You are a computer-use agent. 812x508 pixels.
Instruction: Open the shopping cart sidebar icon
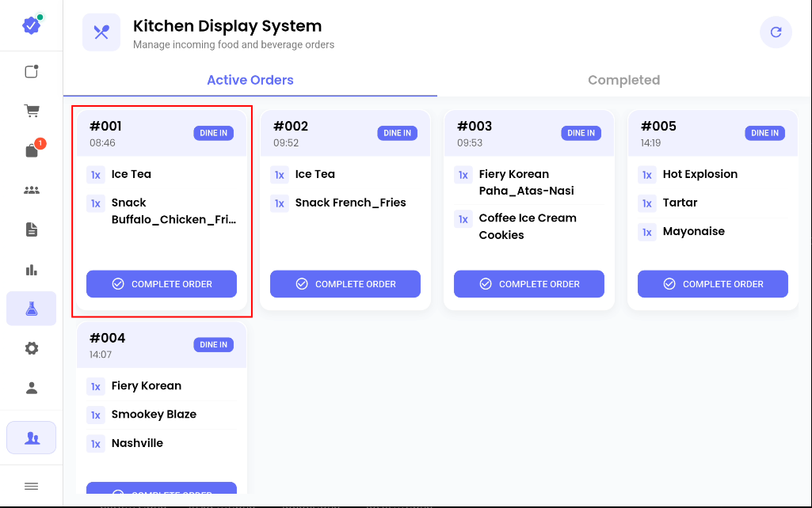tap(32, 110)
